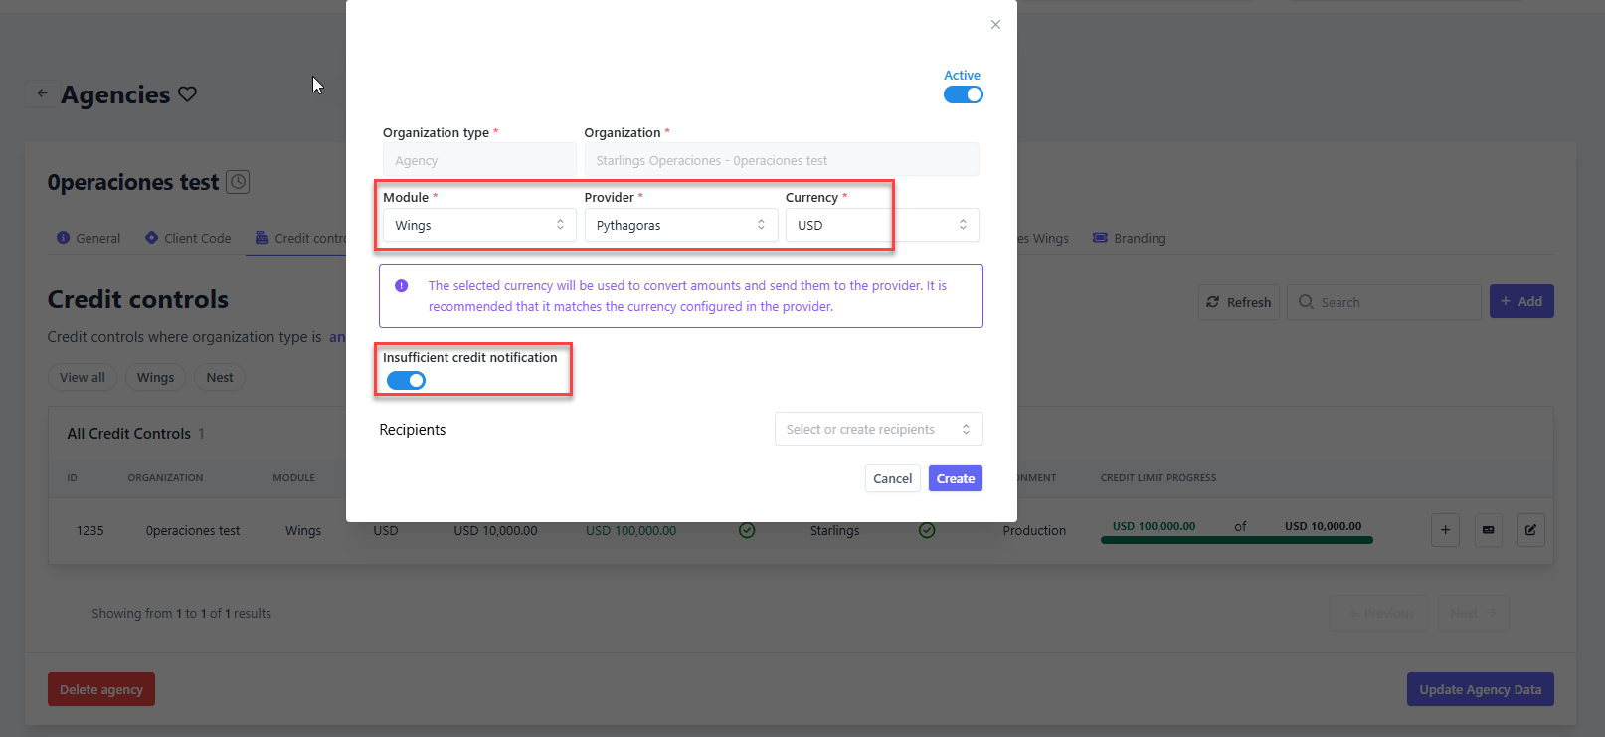Open the Module dropdown showing Wings

click(x=478, y=225)
